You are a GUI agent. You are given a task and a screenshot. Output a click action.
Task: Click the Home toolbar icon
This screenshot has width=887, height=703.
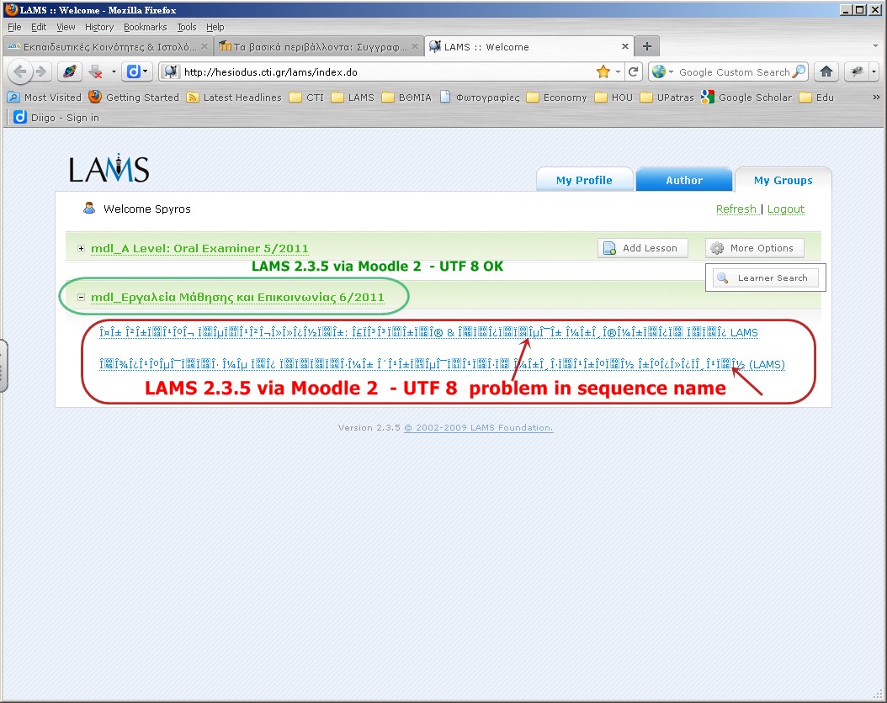[826, 72]
